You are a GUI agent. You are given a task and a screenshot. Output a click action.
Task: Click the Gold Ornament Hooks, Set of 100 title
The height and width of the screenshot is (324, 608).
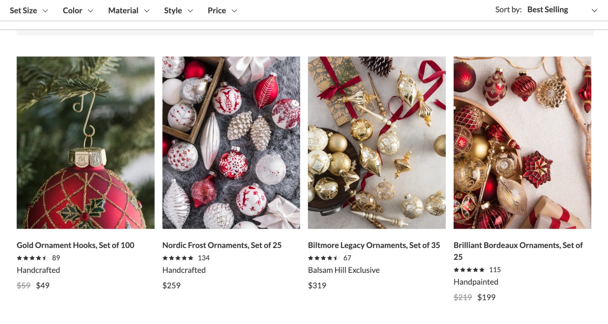(75, 245)
